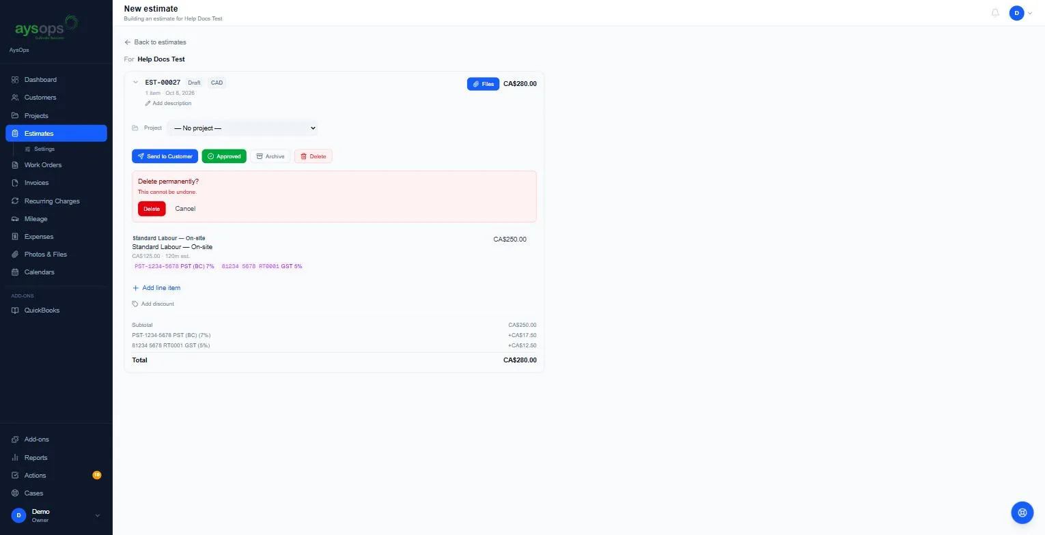The width and height of the screenshot is (1045, 535).
Task: Open Recurring Charges
Action: click(x=56, y=201)
